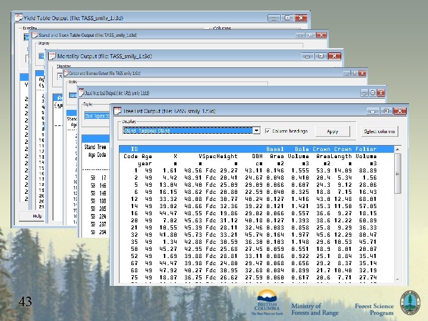Click the X value '13.04' in tree 5's row

[x=168, y=185]
